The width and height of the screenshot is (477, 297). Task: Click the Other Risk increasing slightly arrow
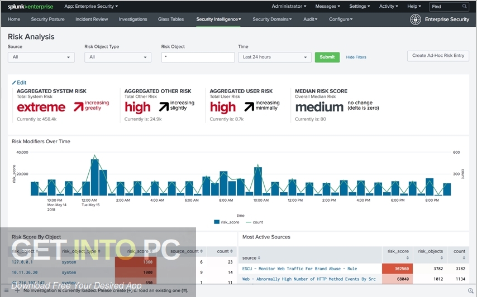click(x=164, y=106)
